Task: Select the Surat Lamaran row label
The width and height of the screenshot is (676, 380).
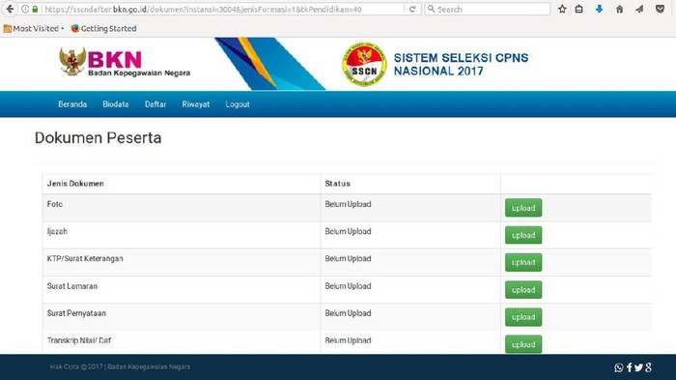Action: coord(72,286)
